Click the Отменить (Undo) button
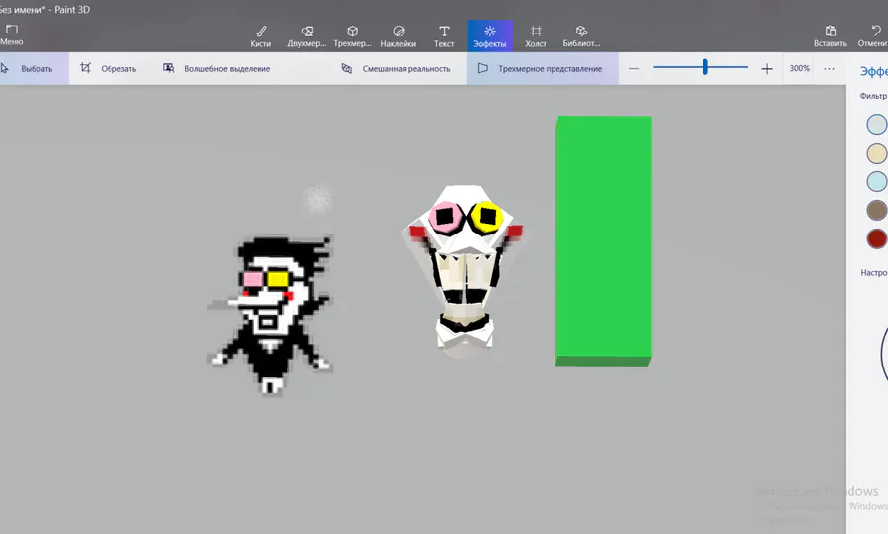888x534 pixels. pyautogui.click(x=873, y=36)
